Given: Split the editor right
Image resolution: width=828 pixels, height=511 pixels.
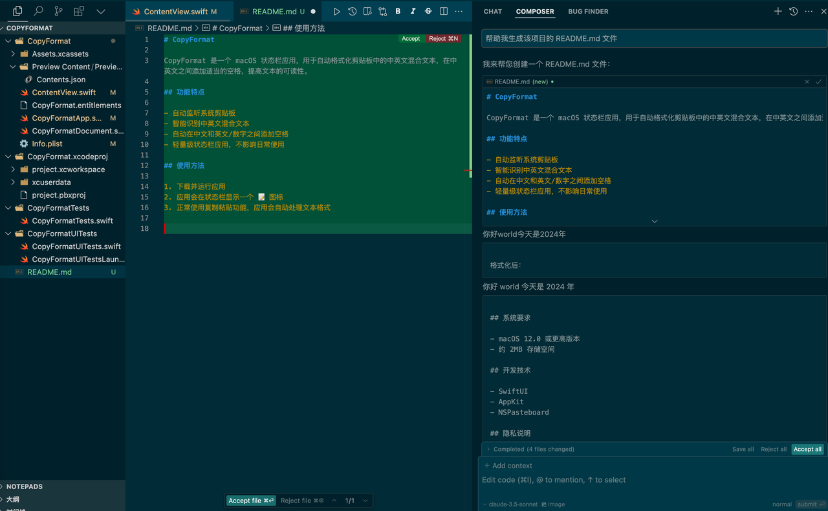Looking at the screenshot, I should 444,12.
